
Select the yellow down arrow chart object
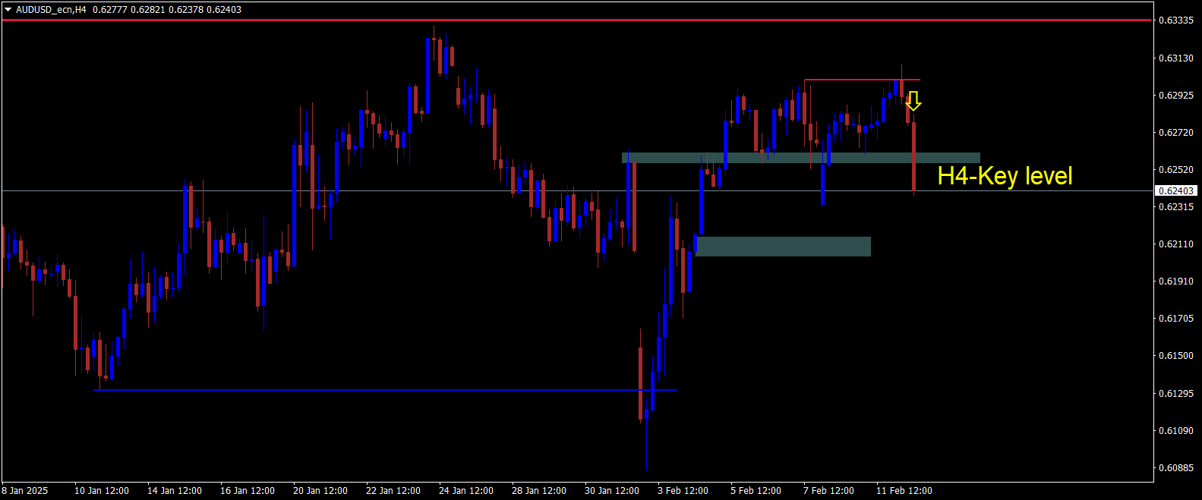pyautogui.click(x=913, y=101)
